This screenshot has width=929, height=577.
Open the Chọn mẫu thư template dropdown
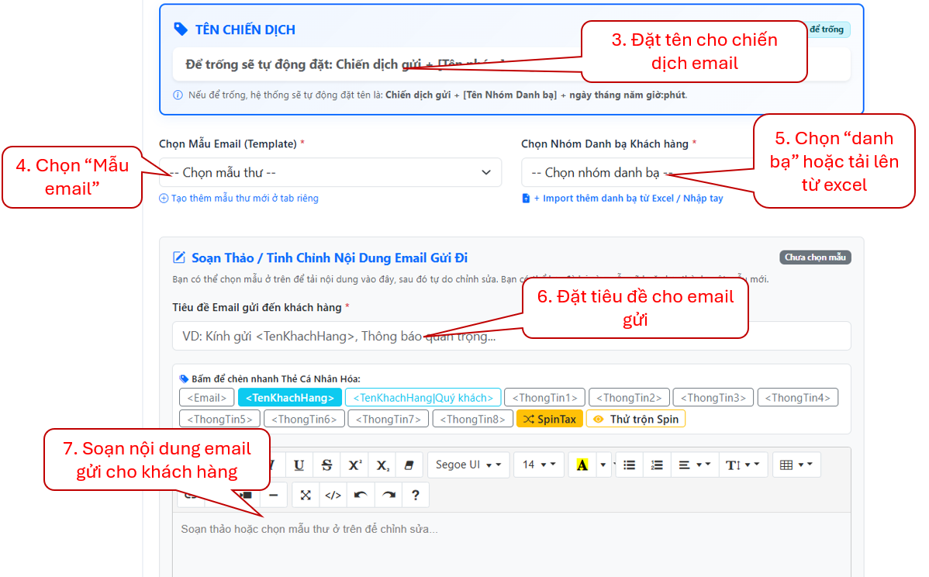[330, 172]
